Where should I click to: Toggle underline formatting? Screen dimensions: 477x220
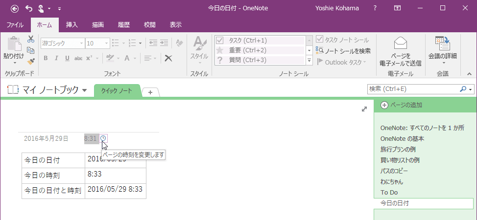[x=67, y=58]
